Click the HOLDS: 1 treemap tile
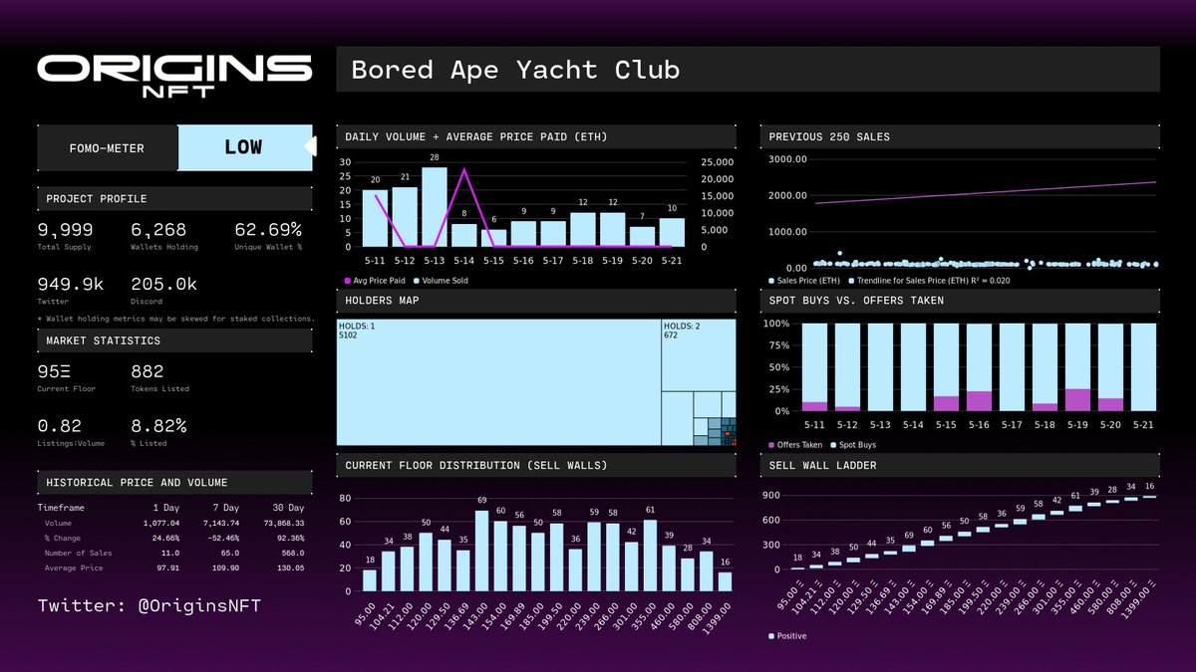Screen dimensions: 1196x672 (x=499, y=382)
